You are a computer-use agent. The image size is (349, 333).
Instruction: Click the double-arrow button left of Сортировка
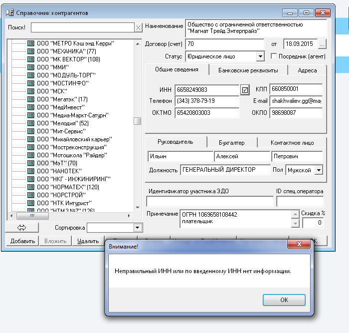22,228
